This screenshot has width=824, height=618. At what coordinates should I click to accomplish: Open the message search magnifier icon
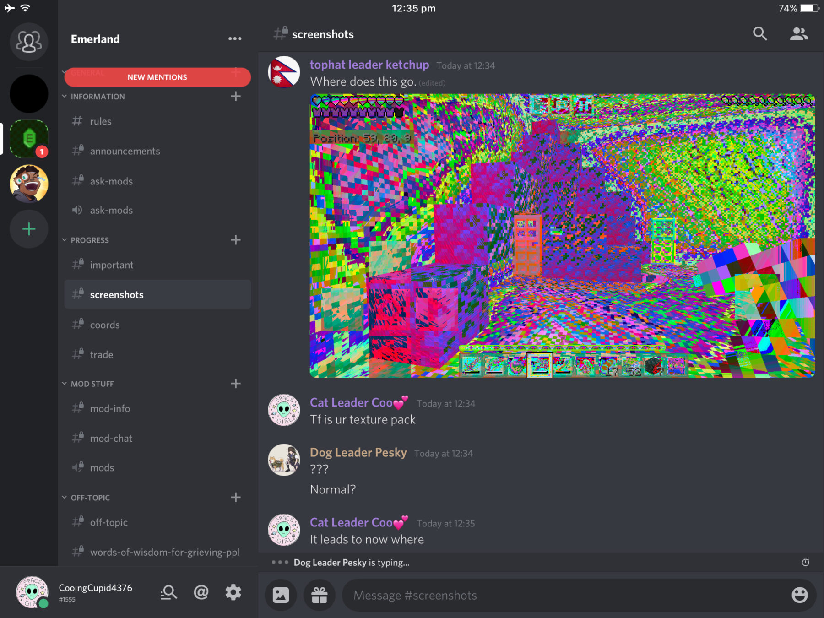click(x=760, y=33)
